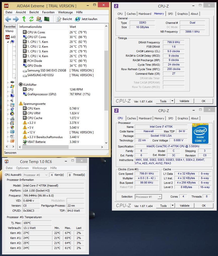Click the Informationsliste column header

[x=43, y=27]
